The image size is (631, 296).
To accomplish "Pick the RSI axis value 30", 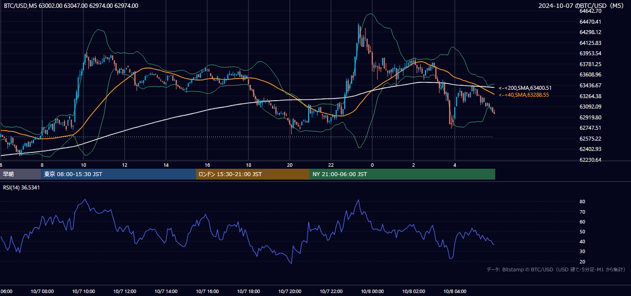I will [x=583, y=252].
